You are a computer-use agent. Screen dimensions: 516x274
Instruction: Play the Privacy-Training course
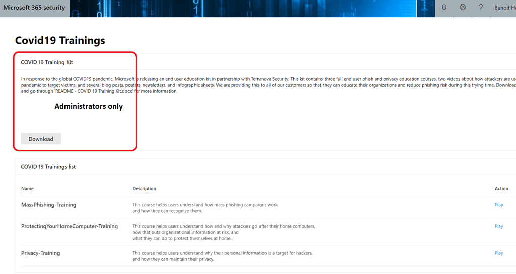coord(499,253)
